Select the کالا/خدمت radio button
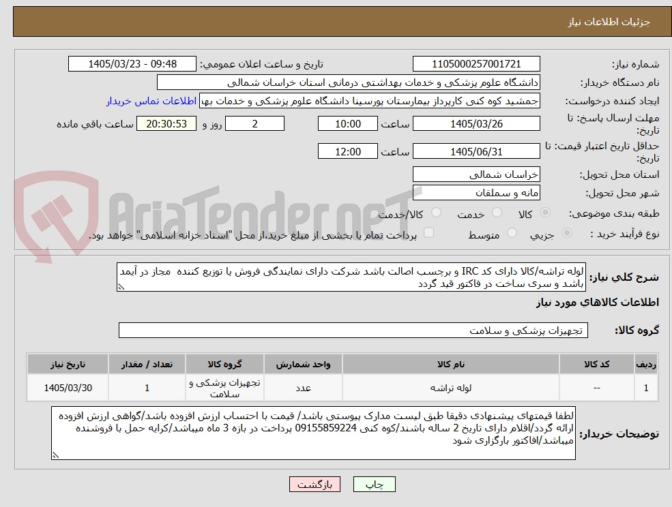 pos(436,213)
